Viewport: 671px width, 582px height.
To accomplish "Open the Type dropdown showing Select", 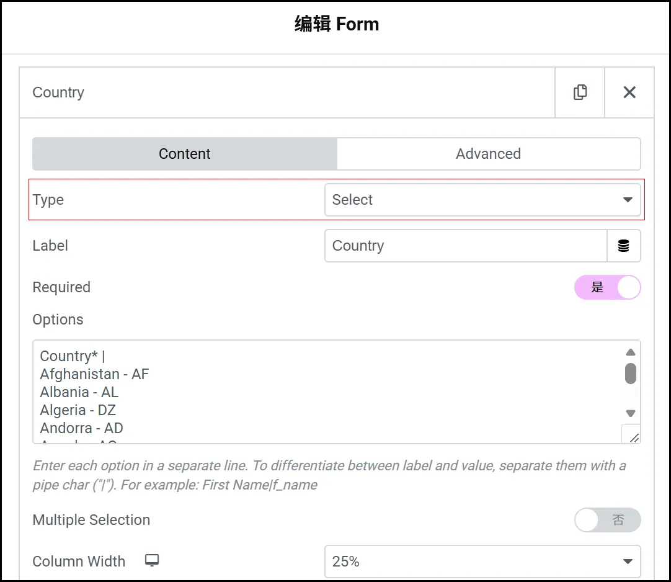I will coord(484,200).
